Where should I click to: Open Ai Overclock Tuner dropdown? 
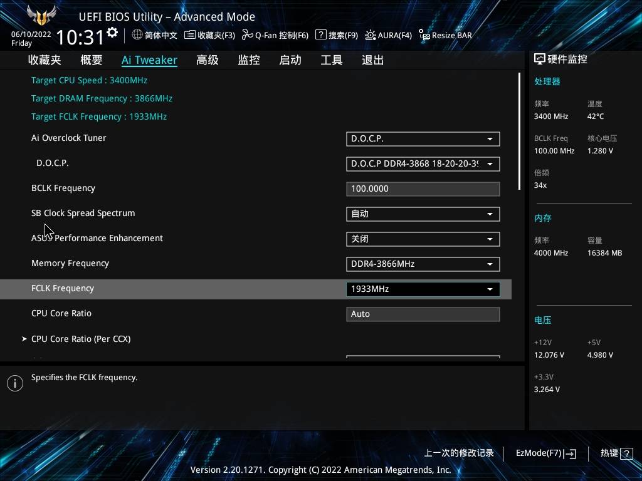[423, 138]
